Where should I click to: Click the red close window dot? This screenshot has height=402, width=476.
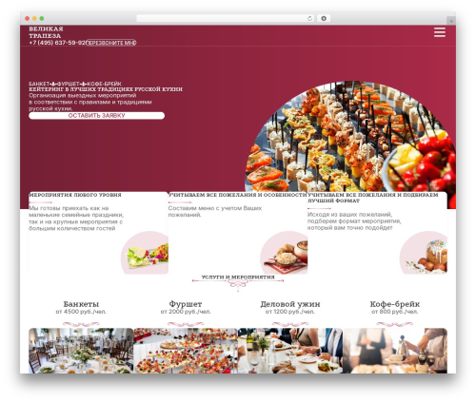coord(28,18)
